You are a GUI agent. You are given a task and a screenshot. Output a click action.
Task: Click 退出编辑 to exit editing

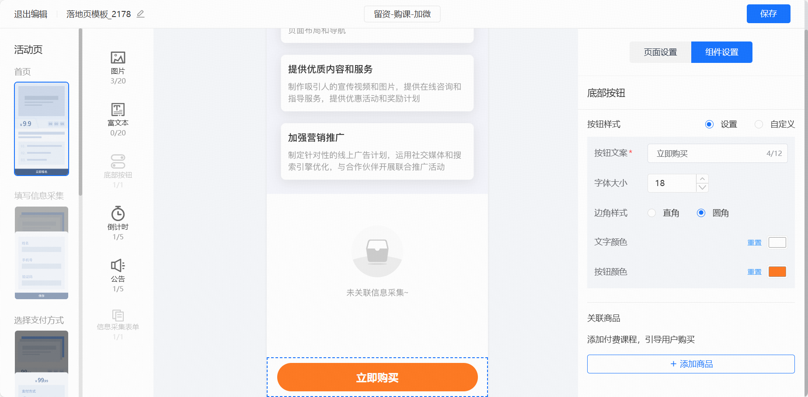click(31, 14)
